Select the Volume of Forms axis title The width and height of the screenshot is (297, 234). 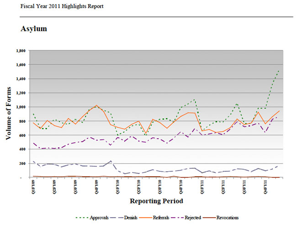pyautogui.click(x=9, y=114)
